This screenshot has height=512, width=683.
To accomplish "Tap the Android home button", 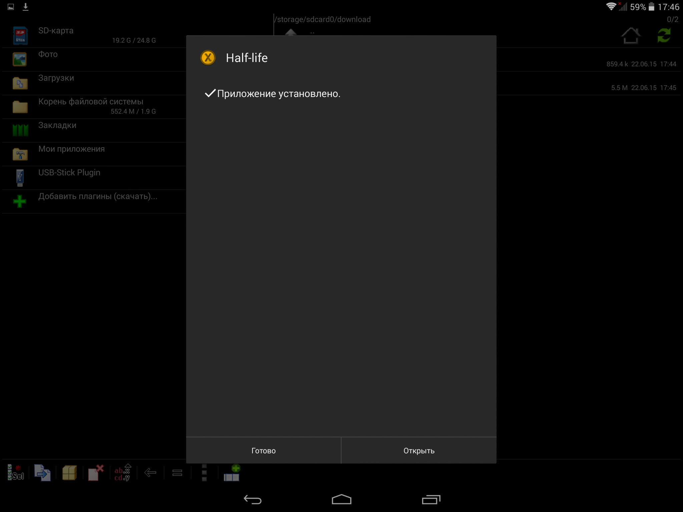I will point(341,499).
